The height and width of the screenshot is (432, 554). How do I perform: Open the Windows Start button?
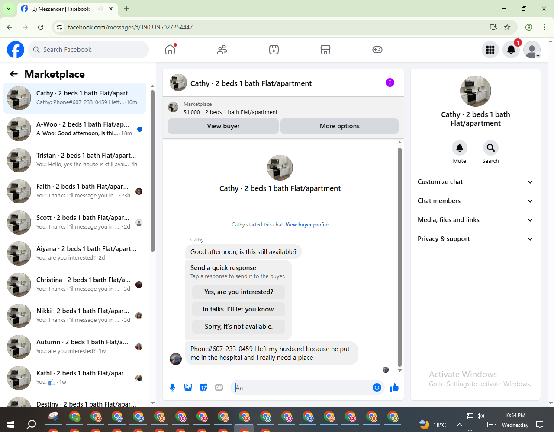pyautogui.click(x=10, y=425)
